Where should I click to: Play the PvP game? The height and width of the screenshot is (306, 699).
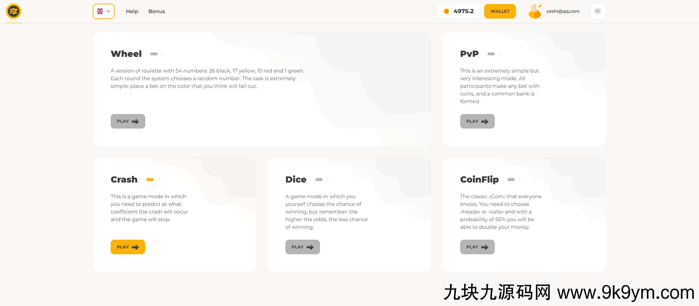click(x=477, y=121)
